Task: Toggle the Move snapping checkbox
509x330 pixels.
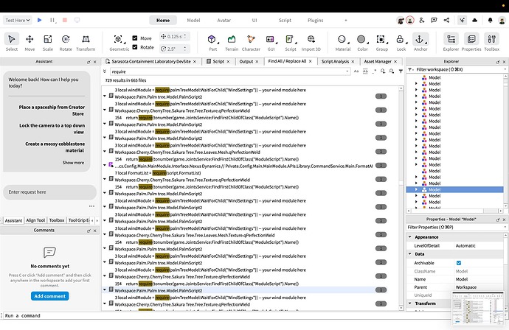Action: click(x=135, y=38)
